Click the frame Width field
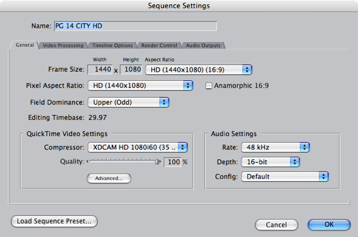This screenshot has width=358, height=237. pos(100,69)
